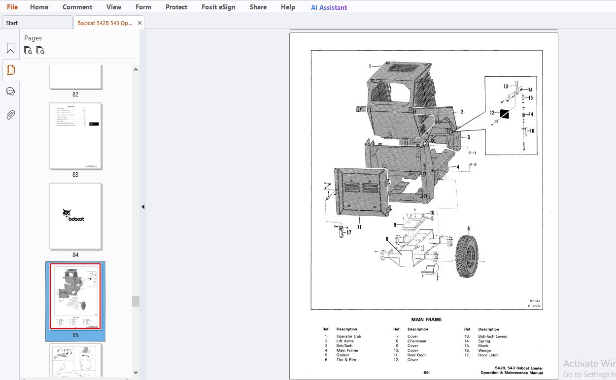Select the View ribbon tab
This screenshot has height=380, width=616.
click(114, 7)
